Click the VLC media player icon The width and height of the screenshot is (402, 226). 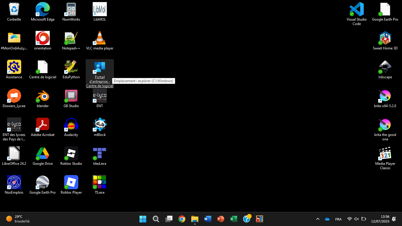(x=99, y=39)
